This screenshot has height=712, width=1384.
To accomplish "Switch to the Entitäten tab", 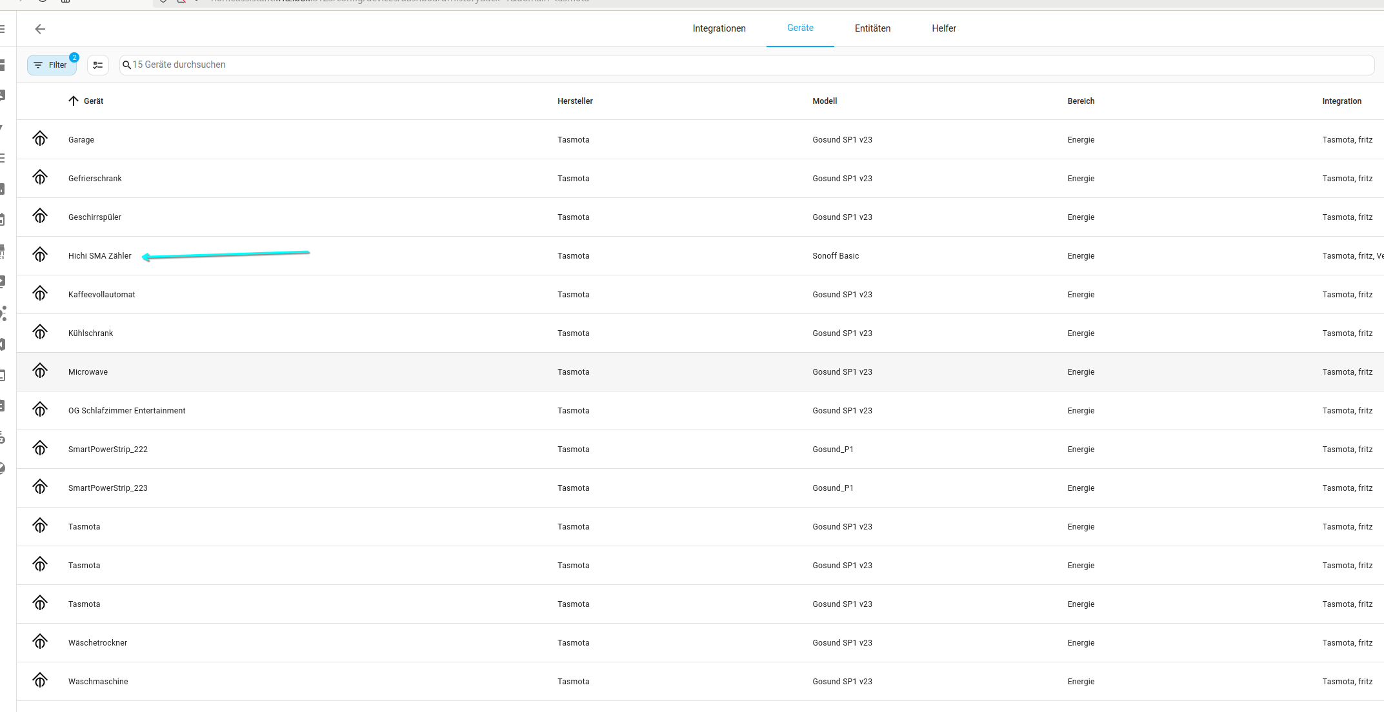I will pos(872,28).
